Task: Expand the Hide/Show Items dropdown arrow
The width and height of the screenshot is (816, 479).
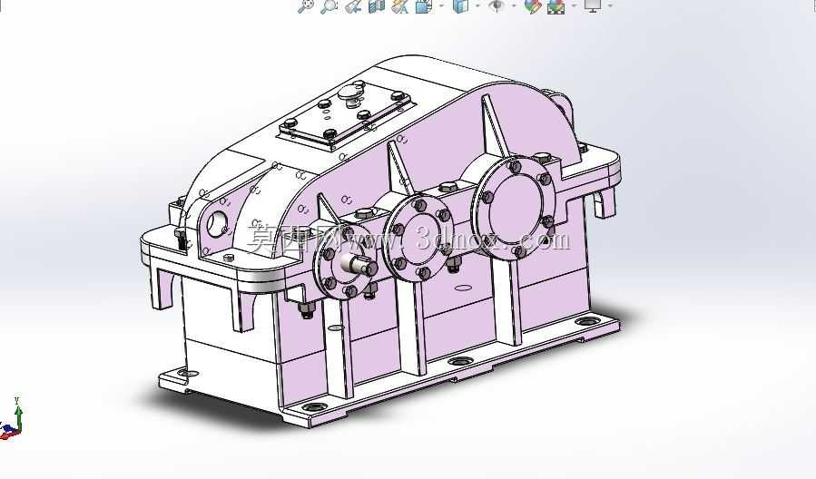Action: (514, 5)
